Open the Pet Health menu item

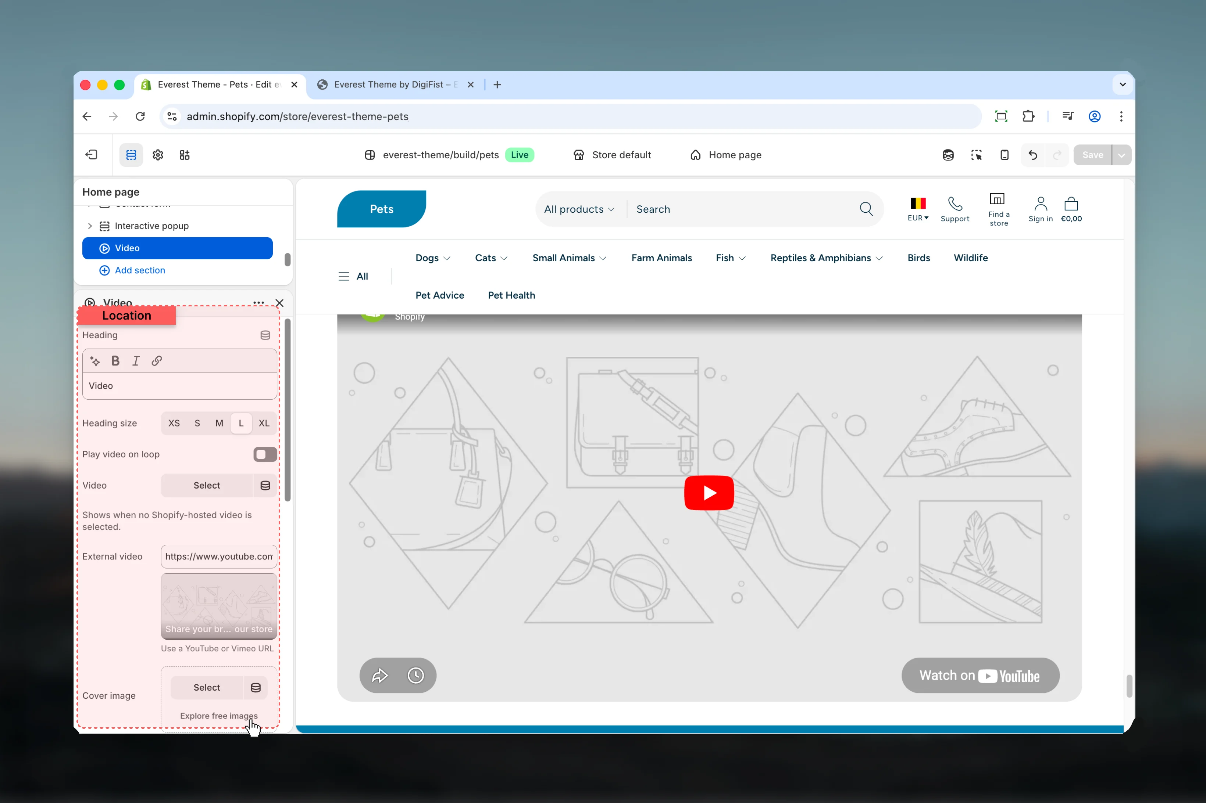(511, 295)
